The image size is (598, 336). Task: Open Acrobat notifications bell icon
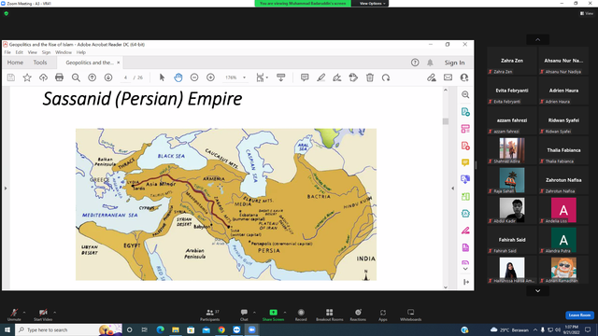tap(430, 63)
